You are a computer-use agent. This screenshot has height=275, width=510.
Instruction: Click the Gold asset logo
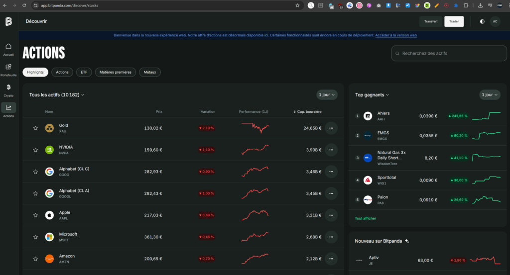[49, 128]
